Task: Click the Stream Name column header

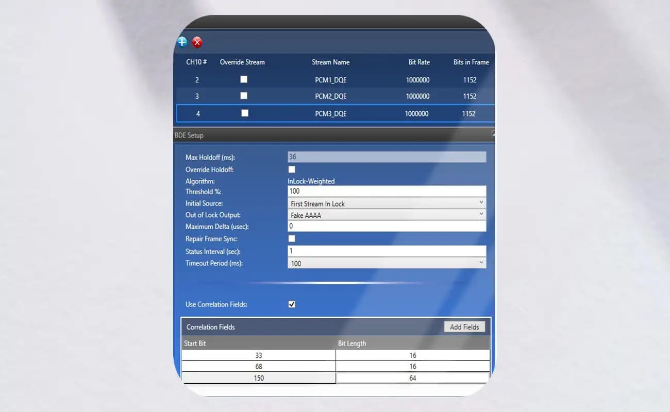Action: click(x=330, y=62)
